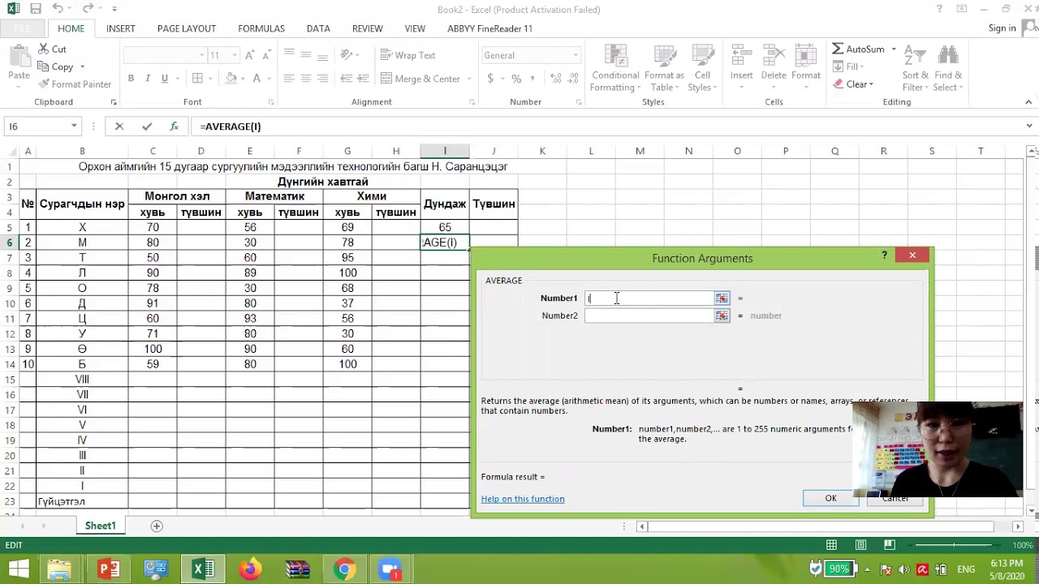Click the Sheet1 worksheet tab
The image size is (1039, 584).
coord(101,526)
